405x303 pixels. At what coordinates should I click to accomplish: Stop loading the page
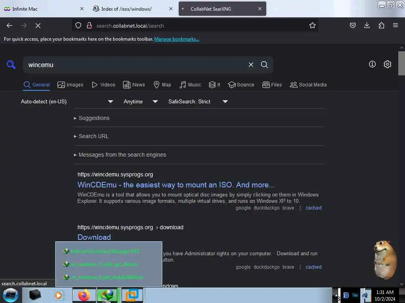pyautogui.click(x=38, y=26)
